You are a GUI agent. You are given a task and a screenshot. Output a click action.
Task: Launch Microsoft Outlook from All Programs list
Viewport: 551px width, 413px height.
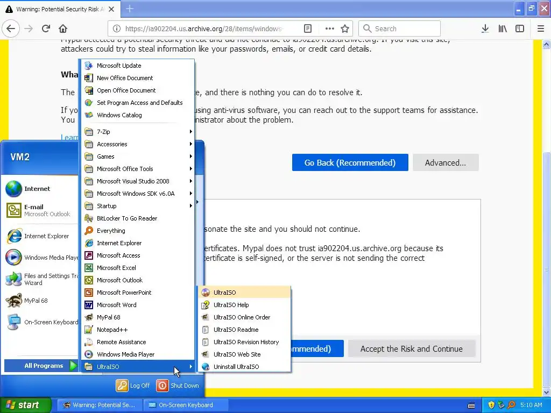tap(138, 280)
